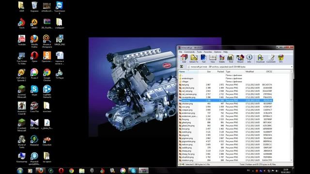The height and width of the screenshot is (174, 310).
Task: Select cavespider.png in the archive list
Action: tap(226, 97)
